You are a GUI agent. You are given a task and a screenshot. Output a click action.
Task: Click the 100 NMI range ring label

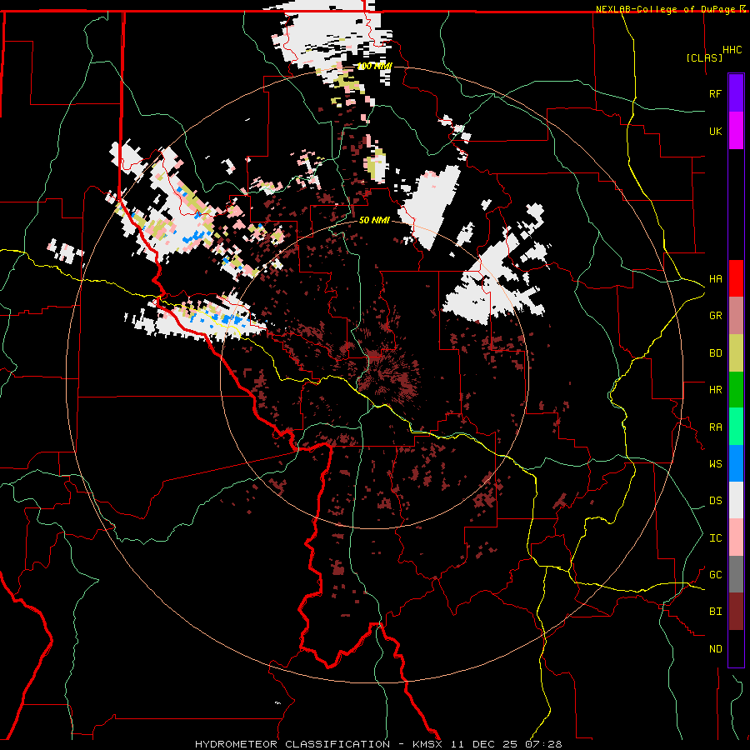click(374, 66)
